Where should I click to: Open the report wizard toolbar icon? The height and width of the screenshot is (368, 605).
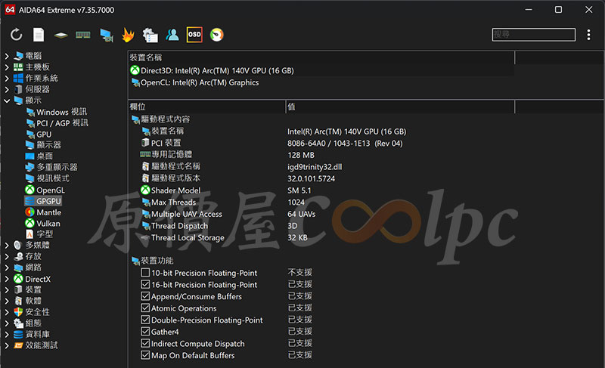coord(150,35)
